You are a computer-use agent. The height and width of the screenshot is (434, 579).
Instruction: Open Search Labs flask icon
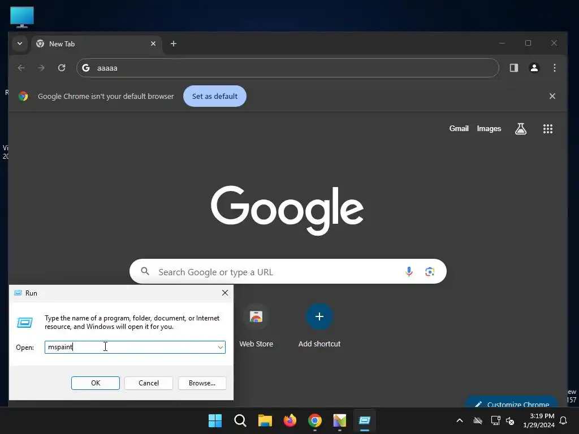point(521,129)
